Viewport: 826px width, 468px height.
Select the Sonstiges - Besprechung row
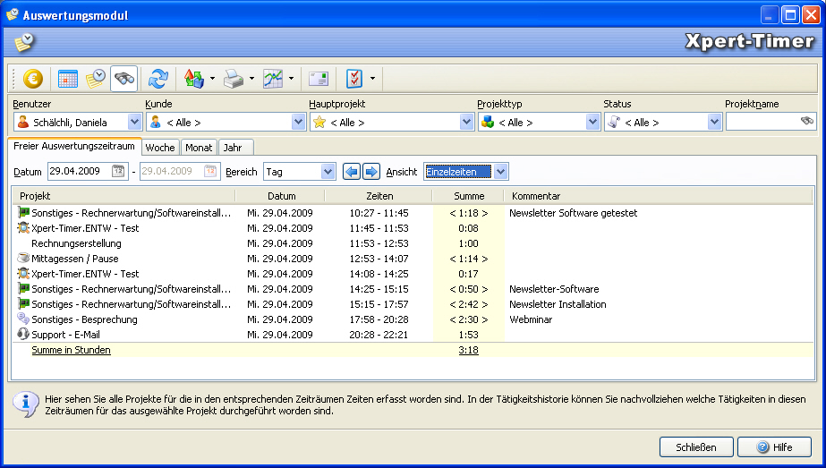(x=413, y=319)
